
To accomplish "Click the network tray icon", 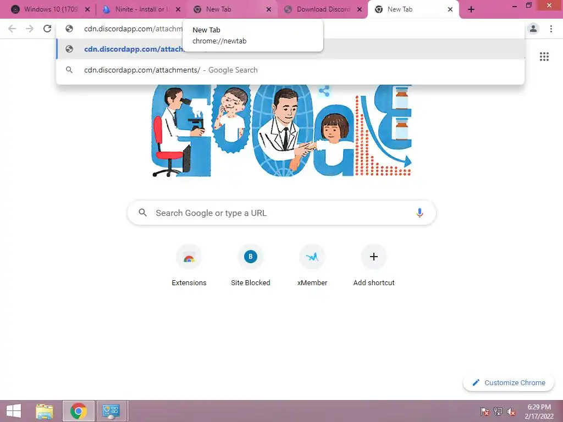I will (498, 412).
